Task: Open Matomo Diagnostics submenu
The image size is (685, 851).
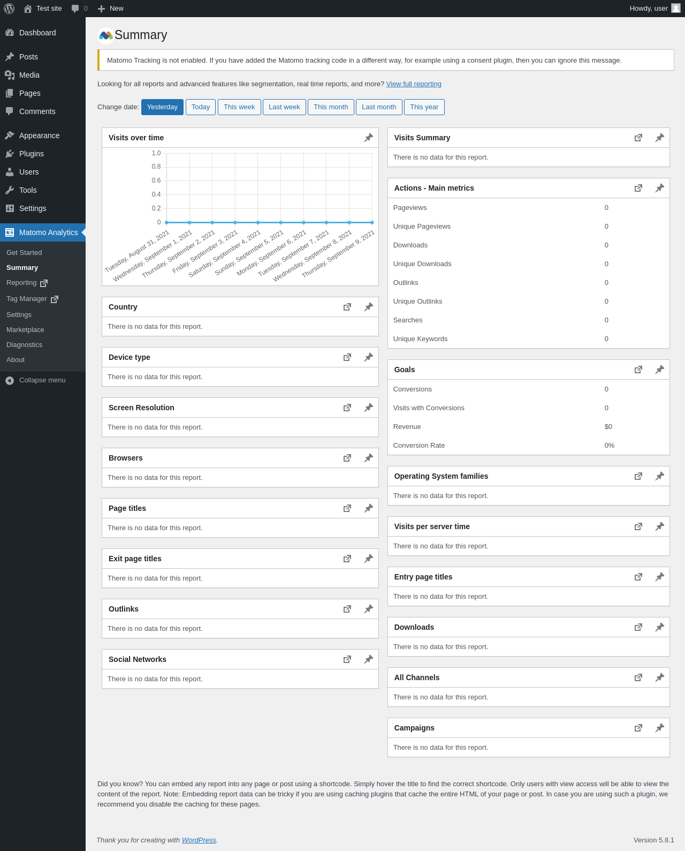Action: (x=43, y=345)
